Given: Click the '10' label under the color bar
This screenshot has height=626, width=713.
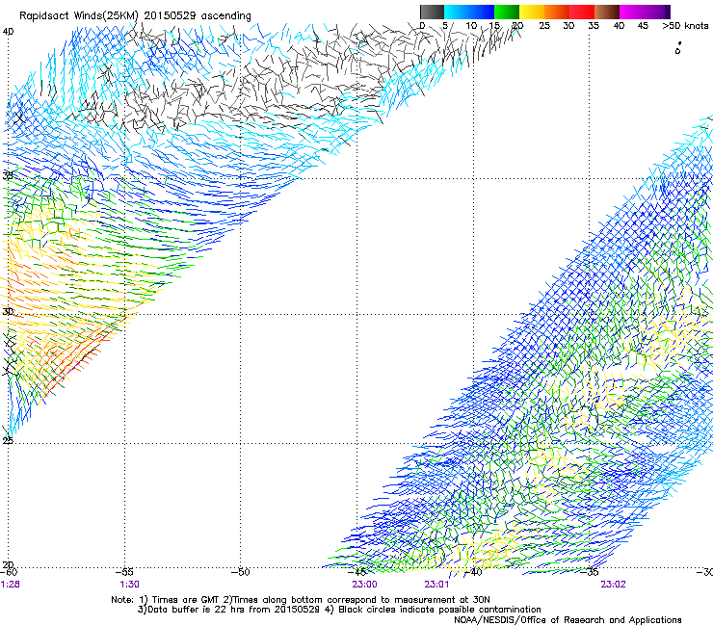Looking at the screenshot, I should pyautogui.click(x=471, y=26).
